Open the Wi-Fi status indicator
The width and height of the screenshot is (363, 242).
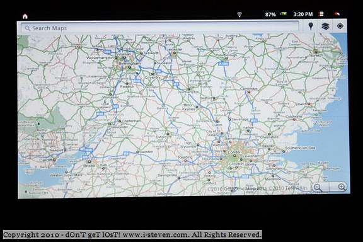(239, 14)
